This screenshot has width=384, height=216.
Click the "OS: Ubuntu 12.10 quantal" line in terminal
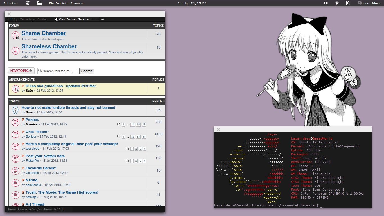[315, 142]
